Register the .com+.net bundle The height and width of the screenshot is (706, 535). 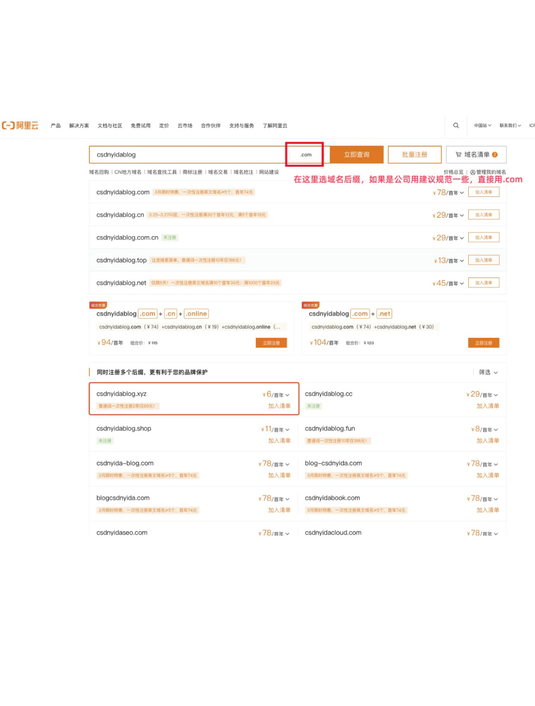coord(483,343)
